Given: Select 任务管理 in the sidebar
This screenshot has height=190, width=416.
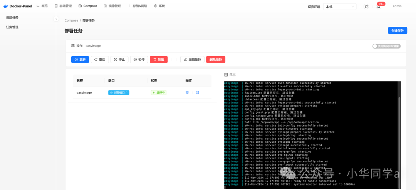Looking at the screenshot, I should click(12, 27).
